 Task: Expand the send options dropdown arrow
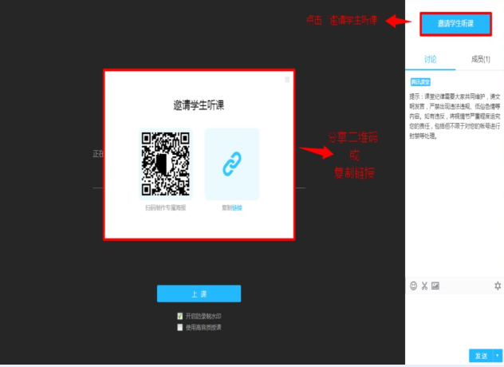498,356
